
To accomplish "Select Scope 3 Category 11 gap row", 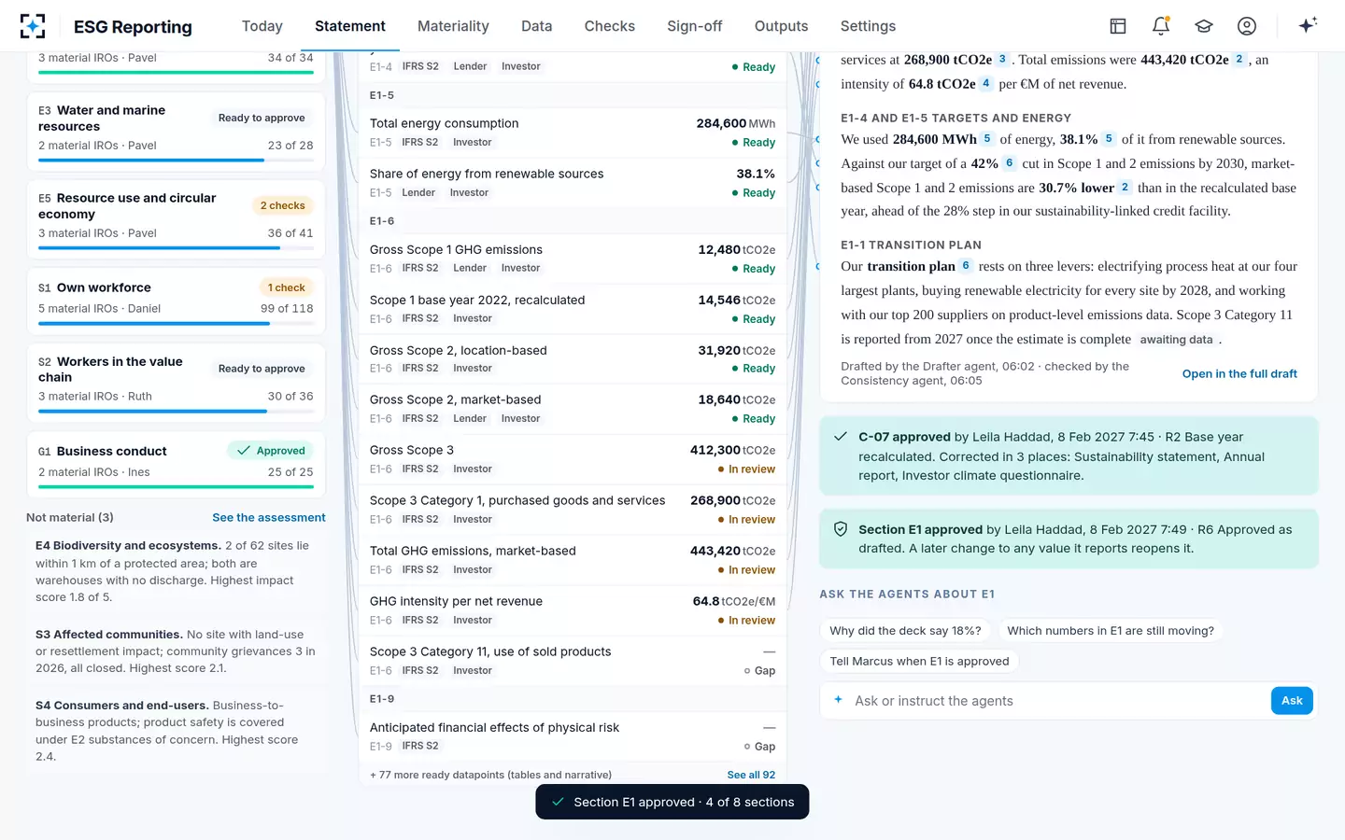I will (x=573, y=661).
